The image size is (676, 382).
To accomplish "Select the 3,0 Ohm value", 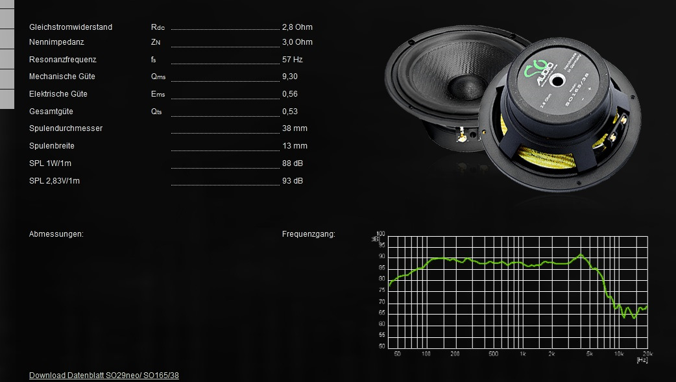I will 297,42.
